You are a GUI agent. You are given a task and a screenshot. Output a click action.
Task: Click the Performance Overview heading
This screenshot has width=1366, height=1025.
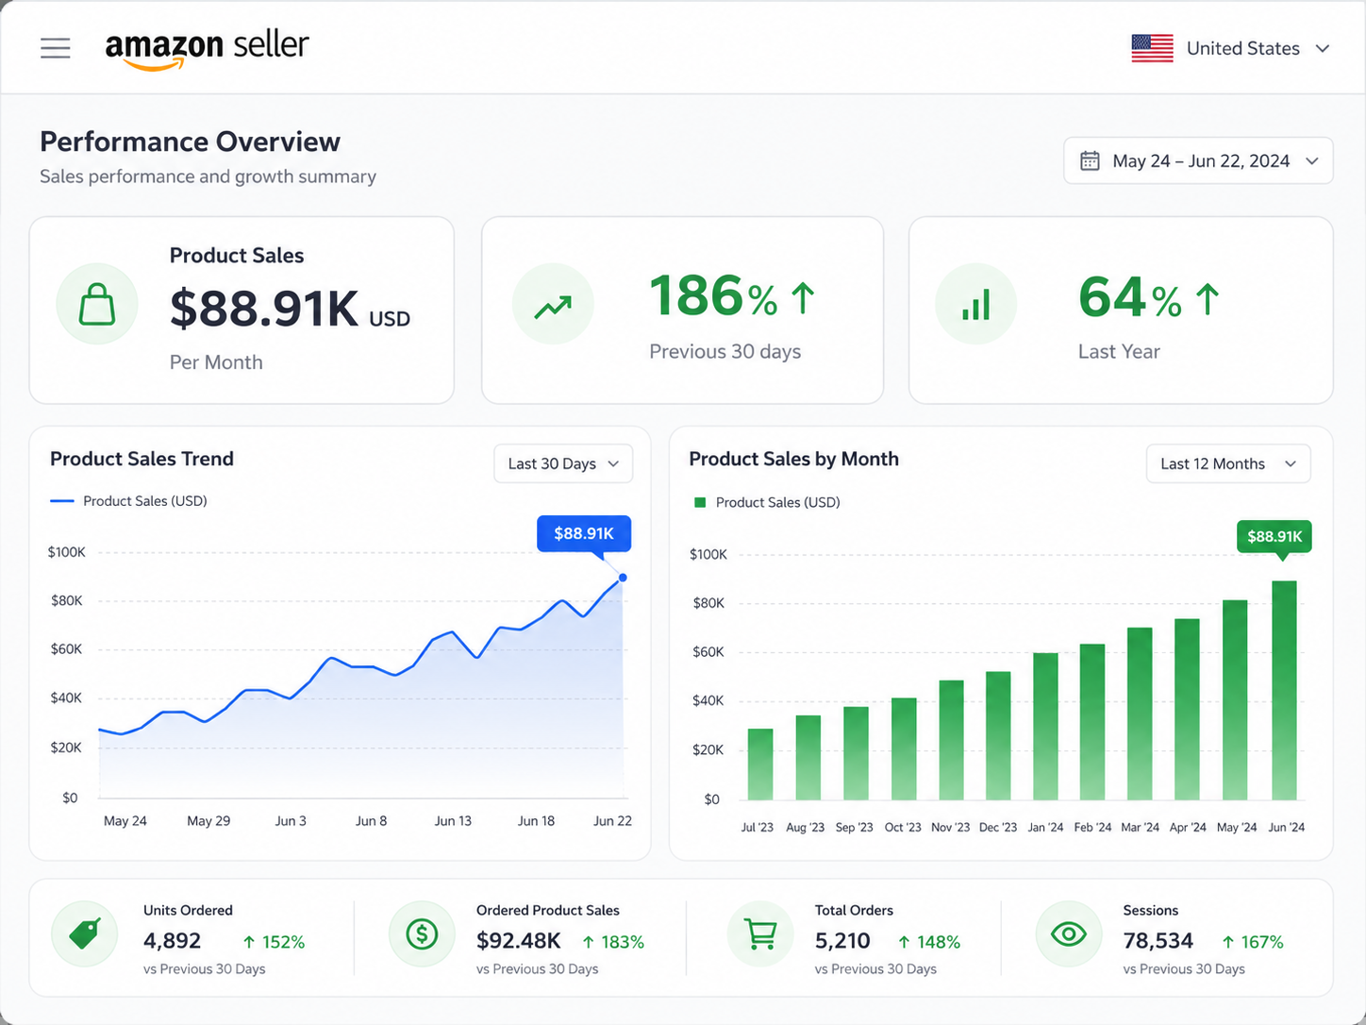pos(190,142)
